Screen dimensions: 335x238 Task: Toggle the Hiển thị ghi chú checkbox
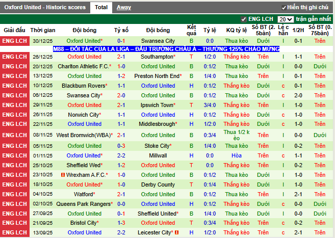tap(284, 8)
